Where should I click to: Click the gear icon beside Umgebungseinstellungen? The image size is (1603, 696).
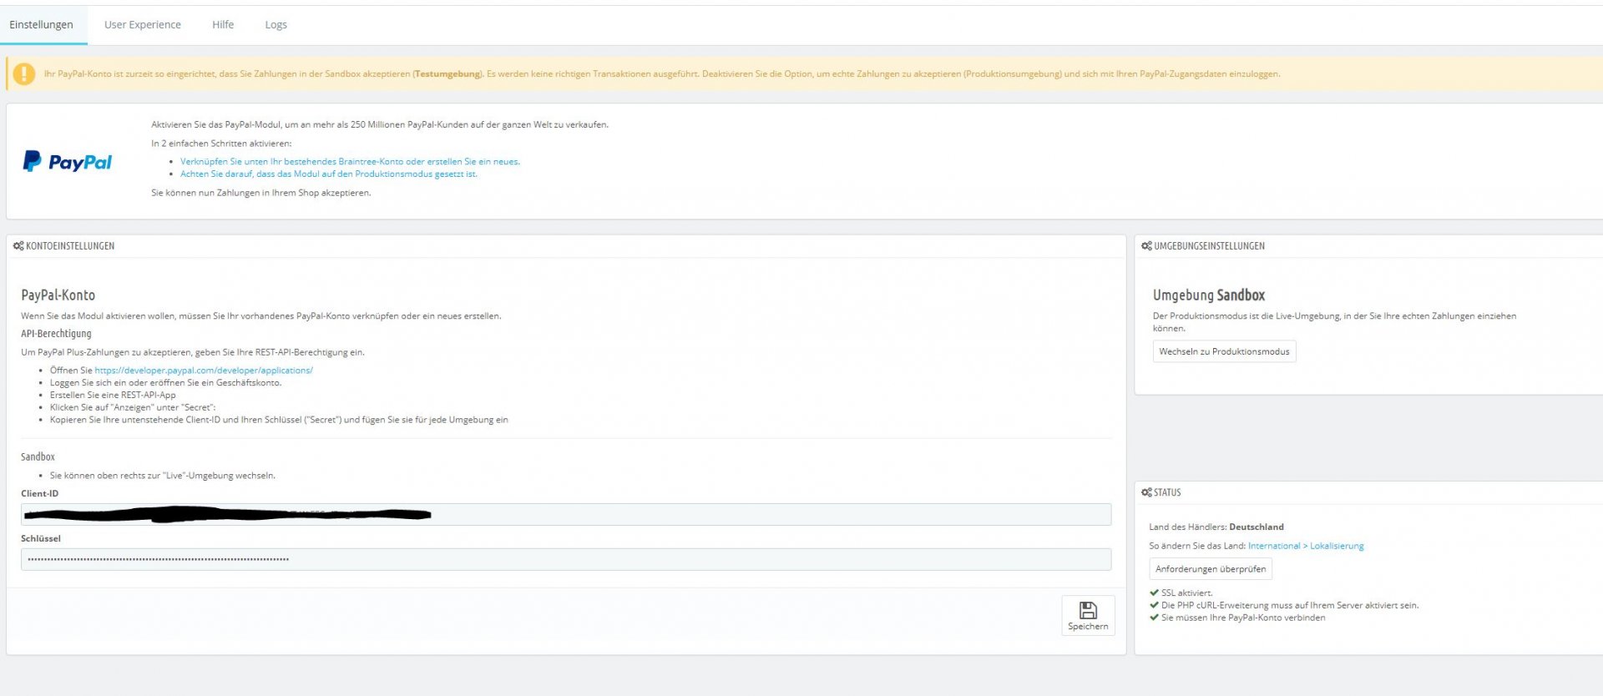point(1146,246)
